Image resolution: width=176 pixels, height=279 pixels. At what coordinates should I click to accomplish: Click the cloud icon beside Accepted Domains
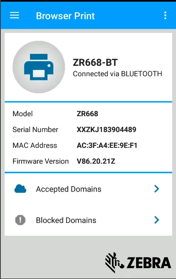(x=20, y=189)
